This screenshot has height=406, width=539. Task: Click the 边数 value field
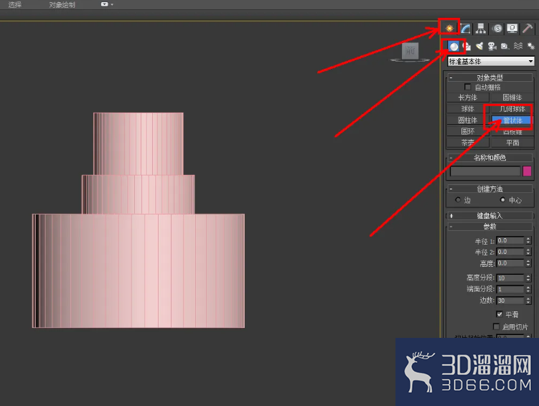pyautogui.click(x=510, y=301)
